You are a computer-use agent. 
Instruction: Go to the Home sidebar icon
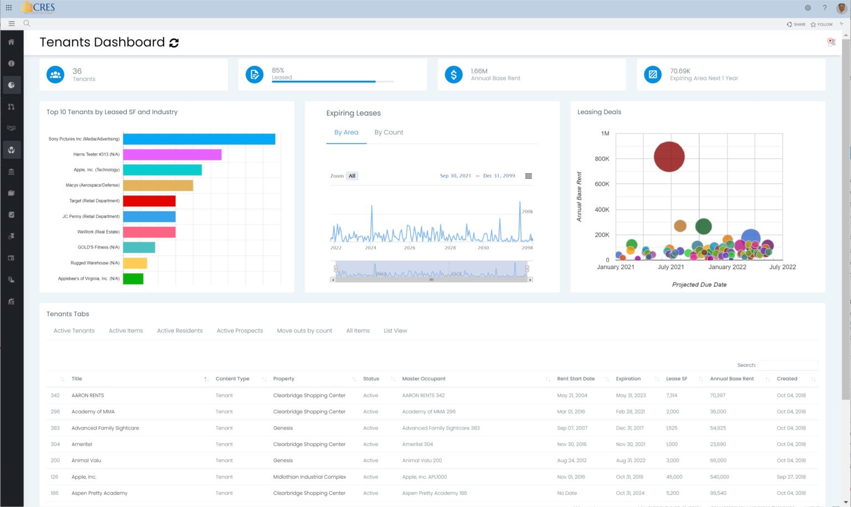(11, 42)
